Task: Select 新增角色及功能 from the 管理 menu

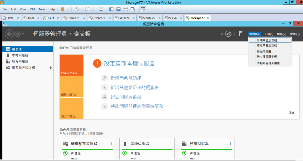Action: [x=266, y=40]
